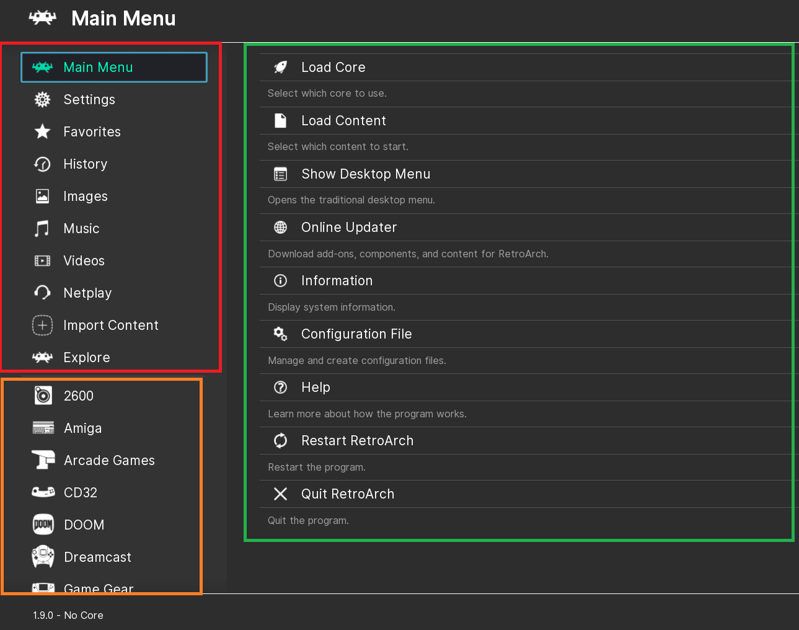Click the Help question mark icon
The image size is (799, 630).
(280, 388)
